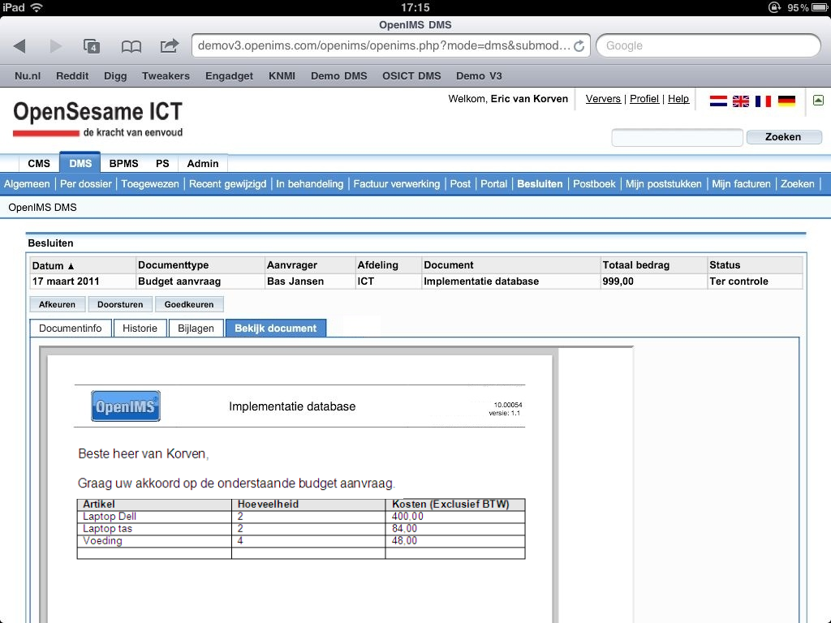831x623 pixels.
Task: Open Post in the submenu
Action: [x=460, y=184]
